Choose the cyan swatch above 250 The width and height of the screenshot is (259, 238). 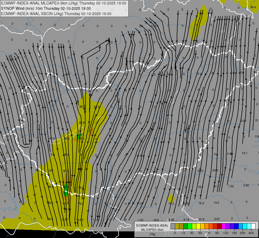click(x=245, y=226)
